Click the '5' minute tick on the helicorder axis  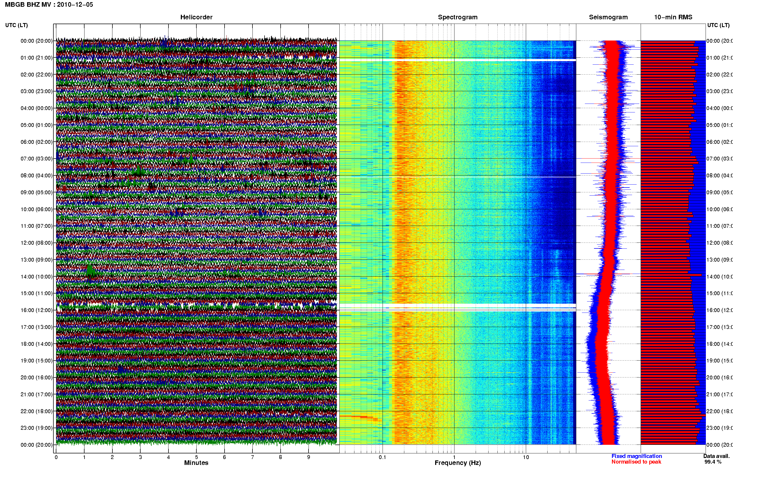coord(196,457)
